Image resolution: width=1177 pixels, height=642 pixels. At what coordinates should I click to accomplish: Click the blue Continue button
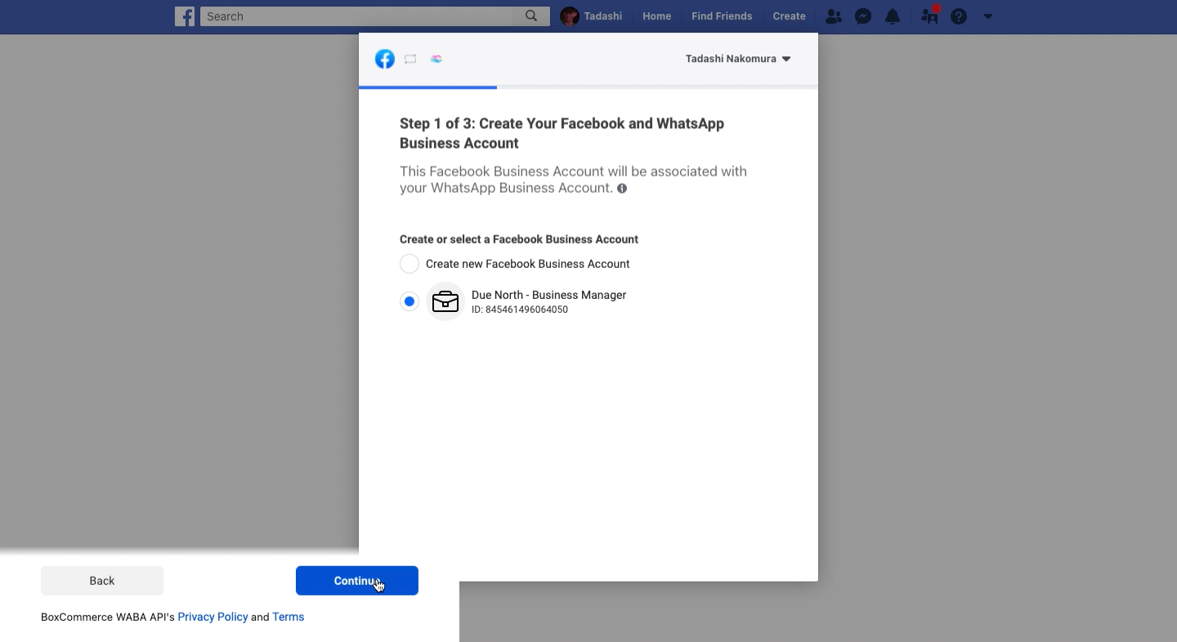tap(357, 581)
